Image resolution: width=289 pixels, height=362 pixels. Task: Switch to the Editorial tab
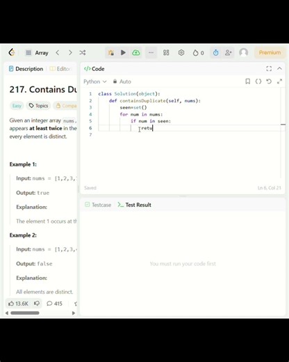coord(60,69)
